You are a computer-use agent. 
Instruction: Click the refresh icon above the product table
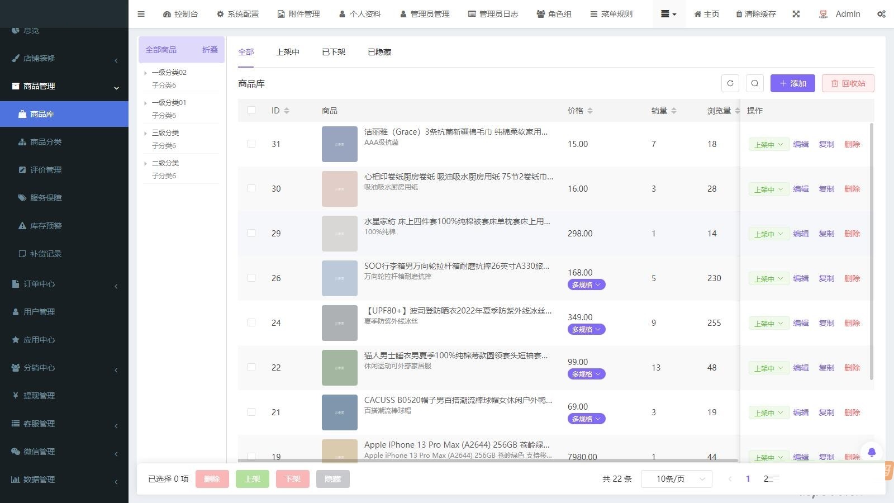pyautogui.click(x=730, y=83)
